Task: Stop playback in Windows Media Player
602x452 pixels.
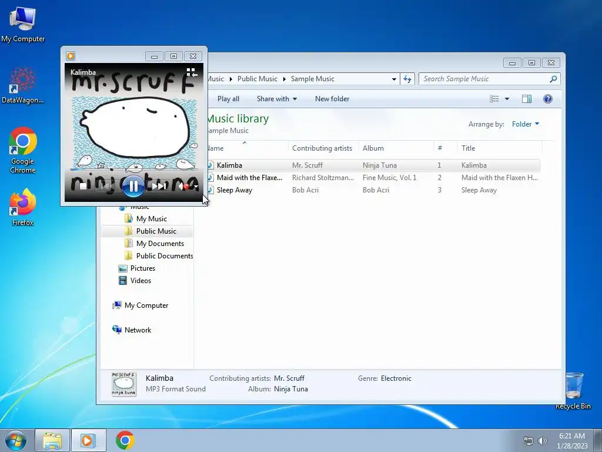Action: (83, 187)
